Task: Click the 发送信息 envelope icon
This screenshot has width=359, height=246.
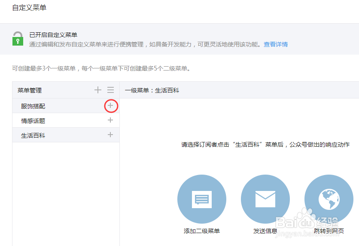Action: click(x=265, y=199)
